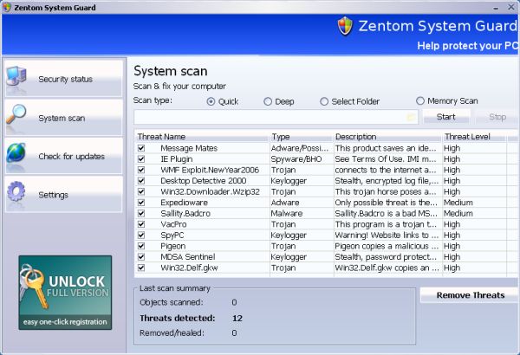The height and width of the screenshot is (355, 520).
Task: Select the Memory Scan radio button
Action: (x=420, y=101)
